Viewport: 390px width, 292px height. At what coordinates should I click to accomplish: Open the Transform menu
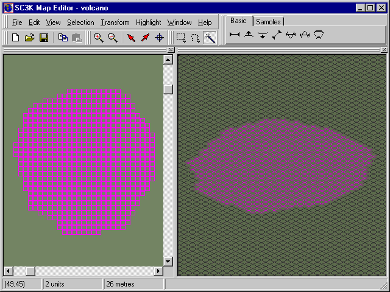[x=115, y=23]
